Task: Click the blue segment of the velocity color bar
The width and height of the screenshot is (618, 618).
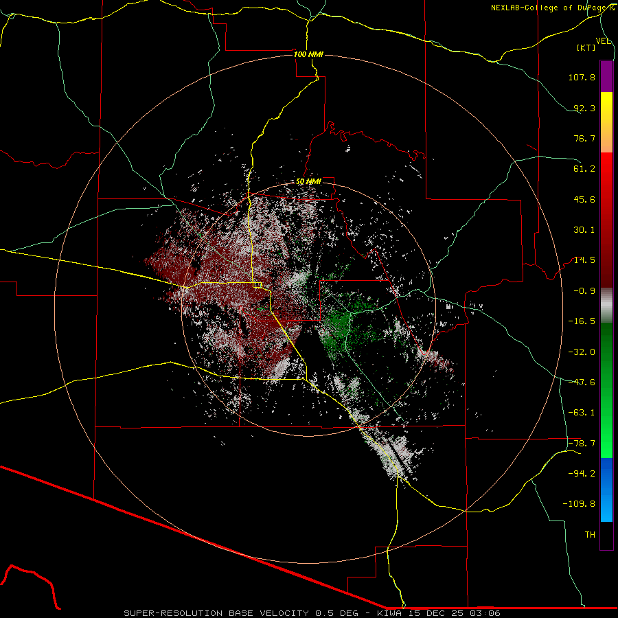Action: (606, 490)
